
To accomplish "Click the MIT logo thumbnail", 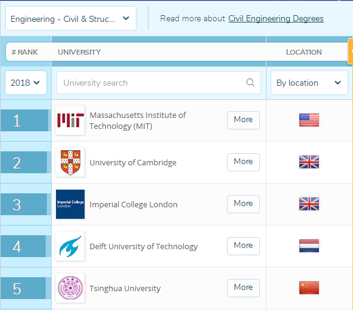I will click(71, 120).
